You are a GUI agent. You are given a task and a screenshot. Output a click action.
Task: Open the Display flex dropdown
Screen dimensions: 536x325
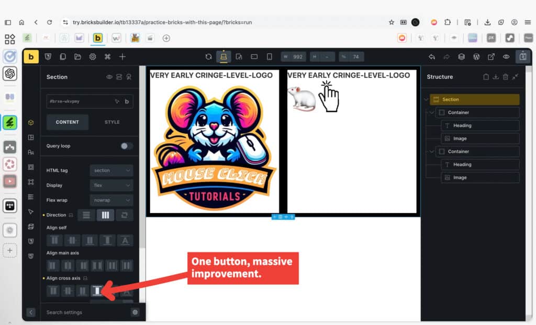(111, 185)
